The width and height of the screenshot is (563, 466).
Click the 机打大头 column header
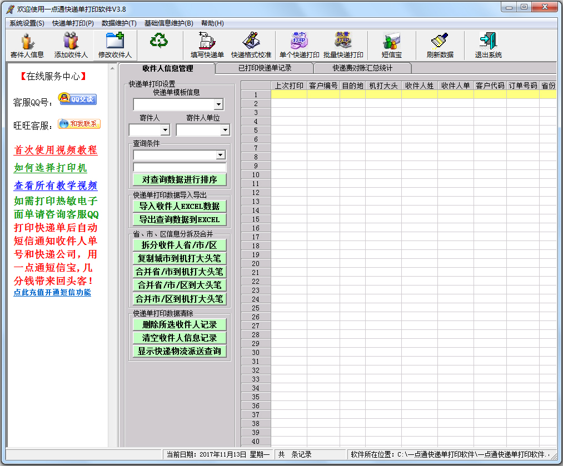(x=383, y=86)
